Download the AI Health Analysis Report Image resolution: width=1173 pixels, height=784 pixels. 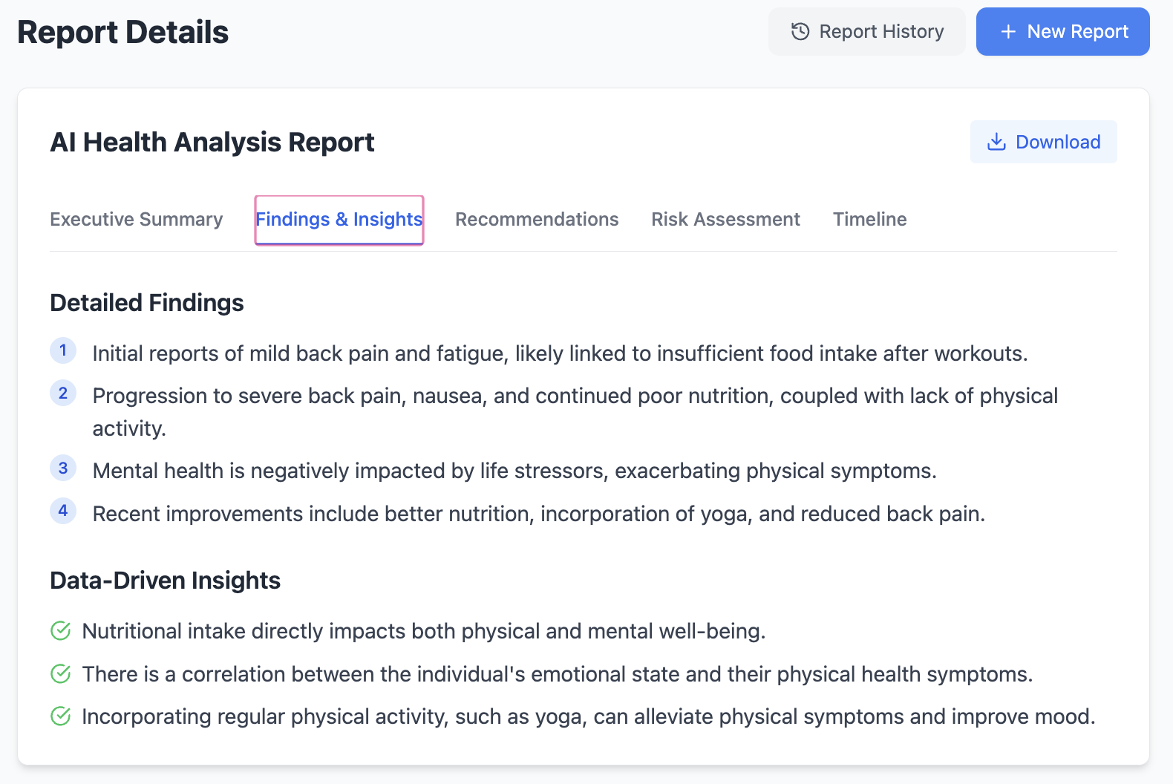click(1044, 142)
